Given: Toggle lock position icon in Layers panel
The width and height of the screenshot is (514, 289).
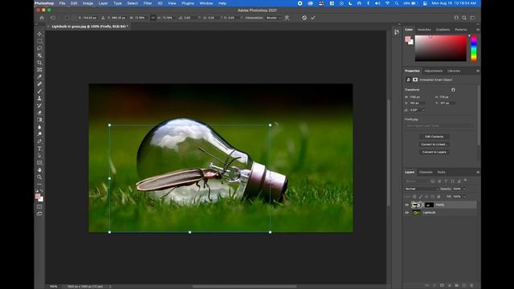Looking at the screenshot, I should click(426, 197).
